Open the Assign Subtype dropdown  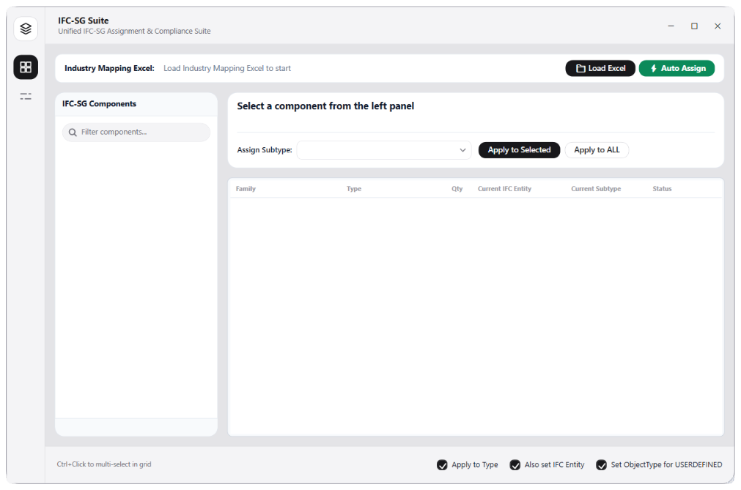coord(384,150)
